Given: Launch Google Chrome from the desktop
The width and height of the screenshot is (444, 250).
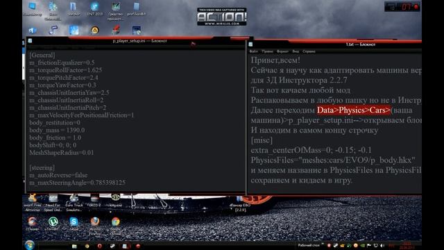Looking at the screenshot, I should tap(116, 226).
